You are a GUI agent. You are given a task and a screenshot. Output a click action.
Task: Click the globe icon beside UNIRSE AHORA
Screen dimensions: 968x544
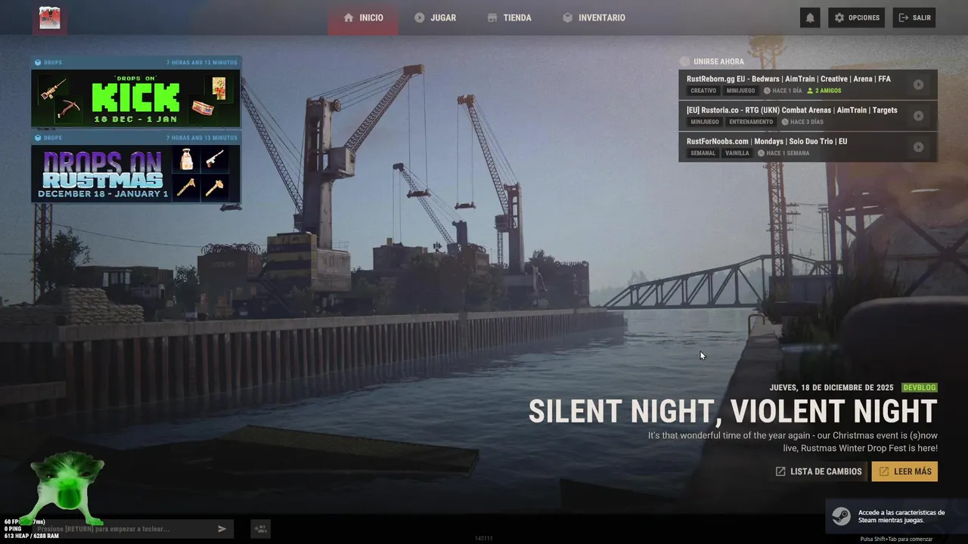[684, 61]
